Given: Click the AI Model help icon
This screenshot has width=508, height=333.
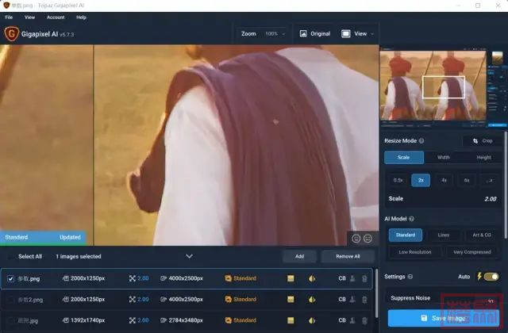Looking at the screenshot, I should coord(411,219).
